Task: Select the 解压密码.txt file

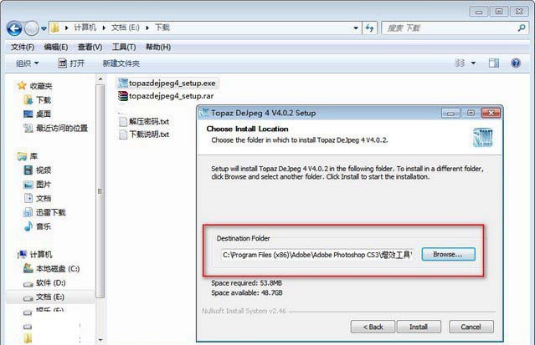Action: (144, 122)
